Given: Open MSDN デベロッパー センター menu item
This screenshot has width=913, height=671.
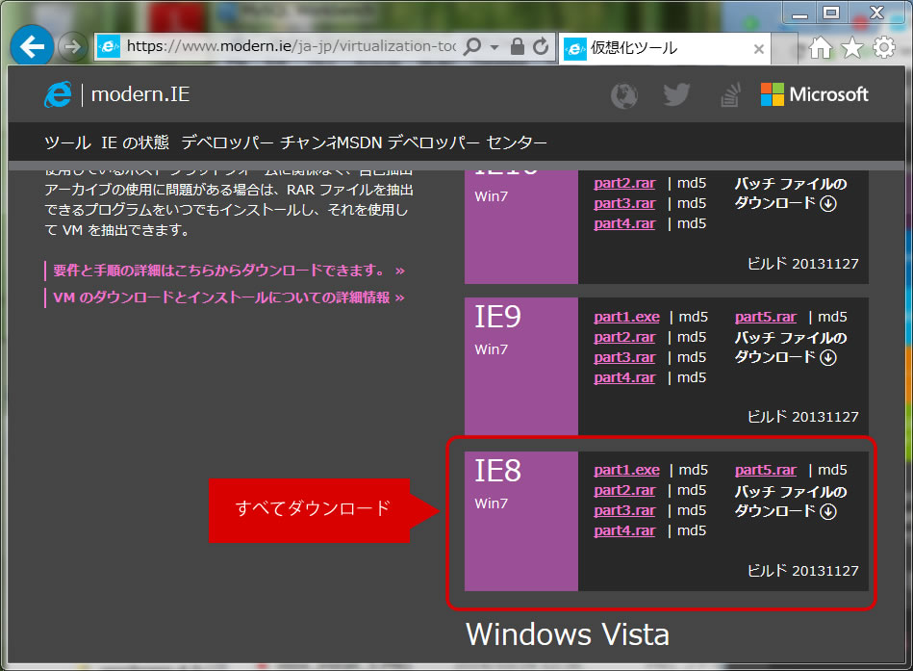Looking at the screenshot, I should pos(442,142).
